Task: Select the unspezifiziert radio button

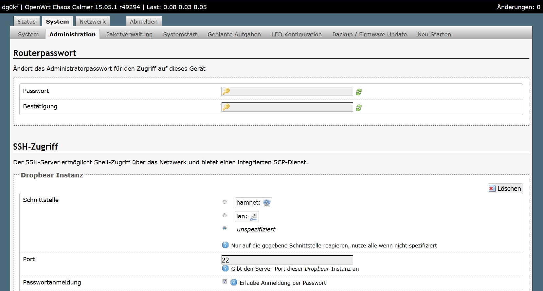Action: click(x=225, y=228)
